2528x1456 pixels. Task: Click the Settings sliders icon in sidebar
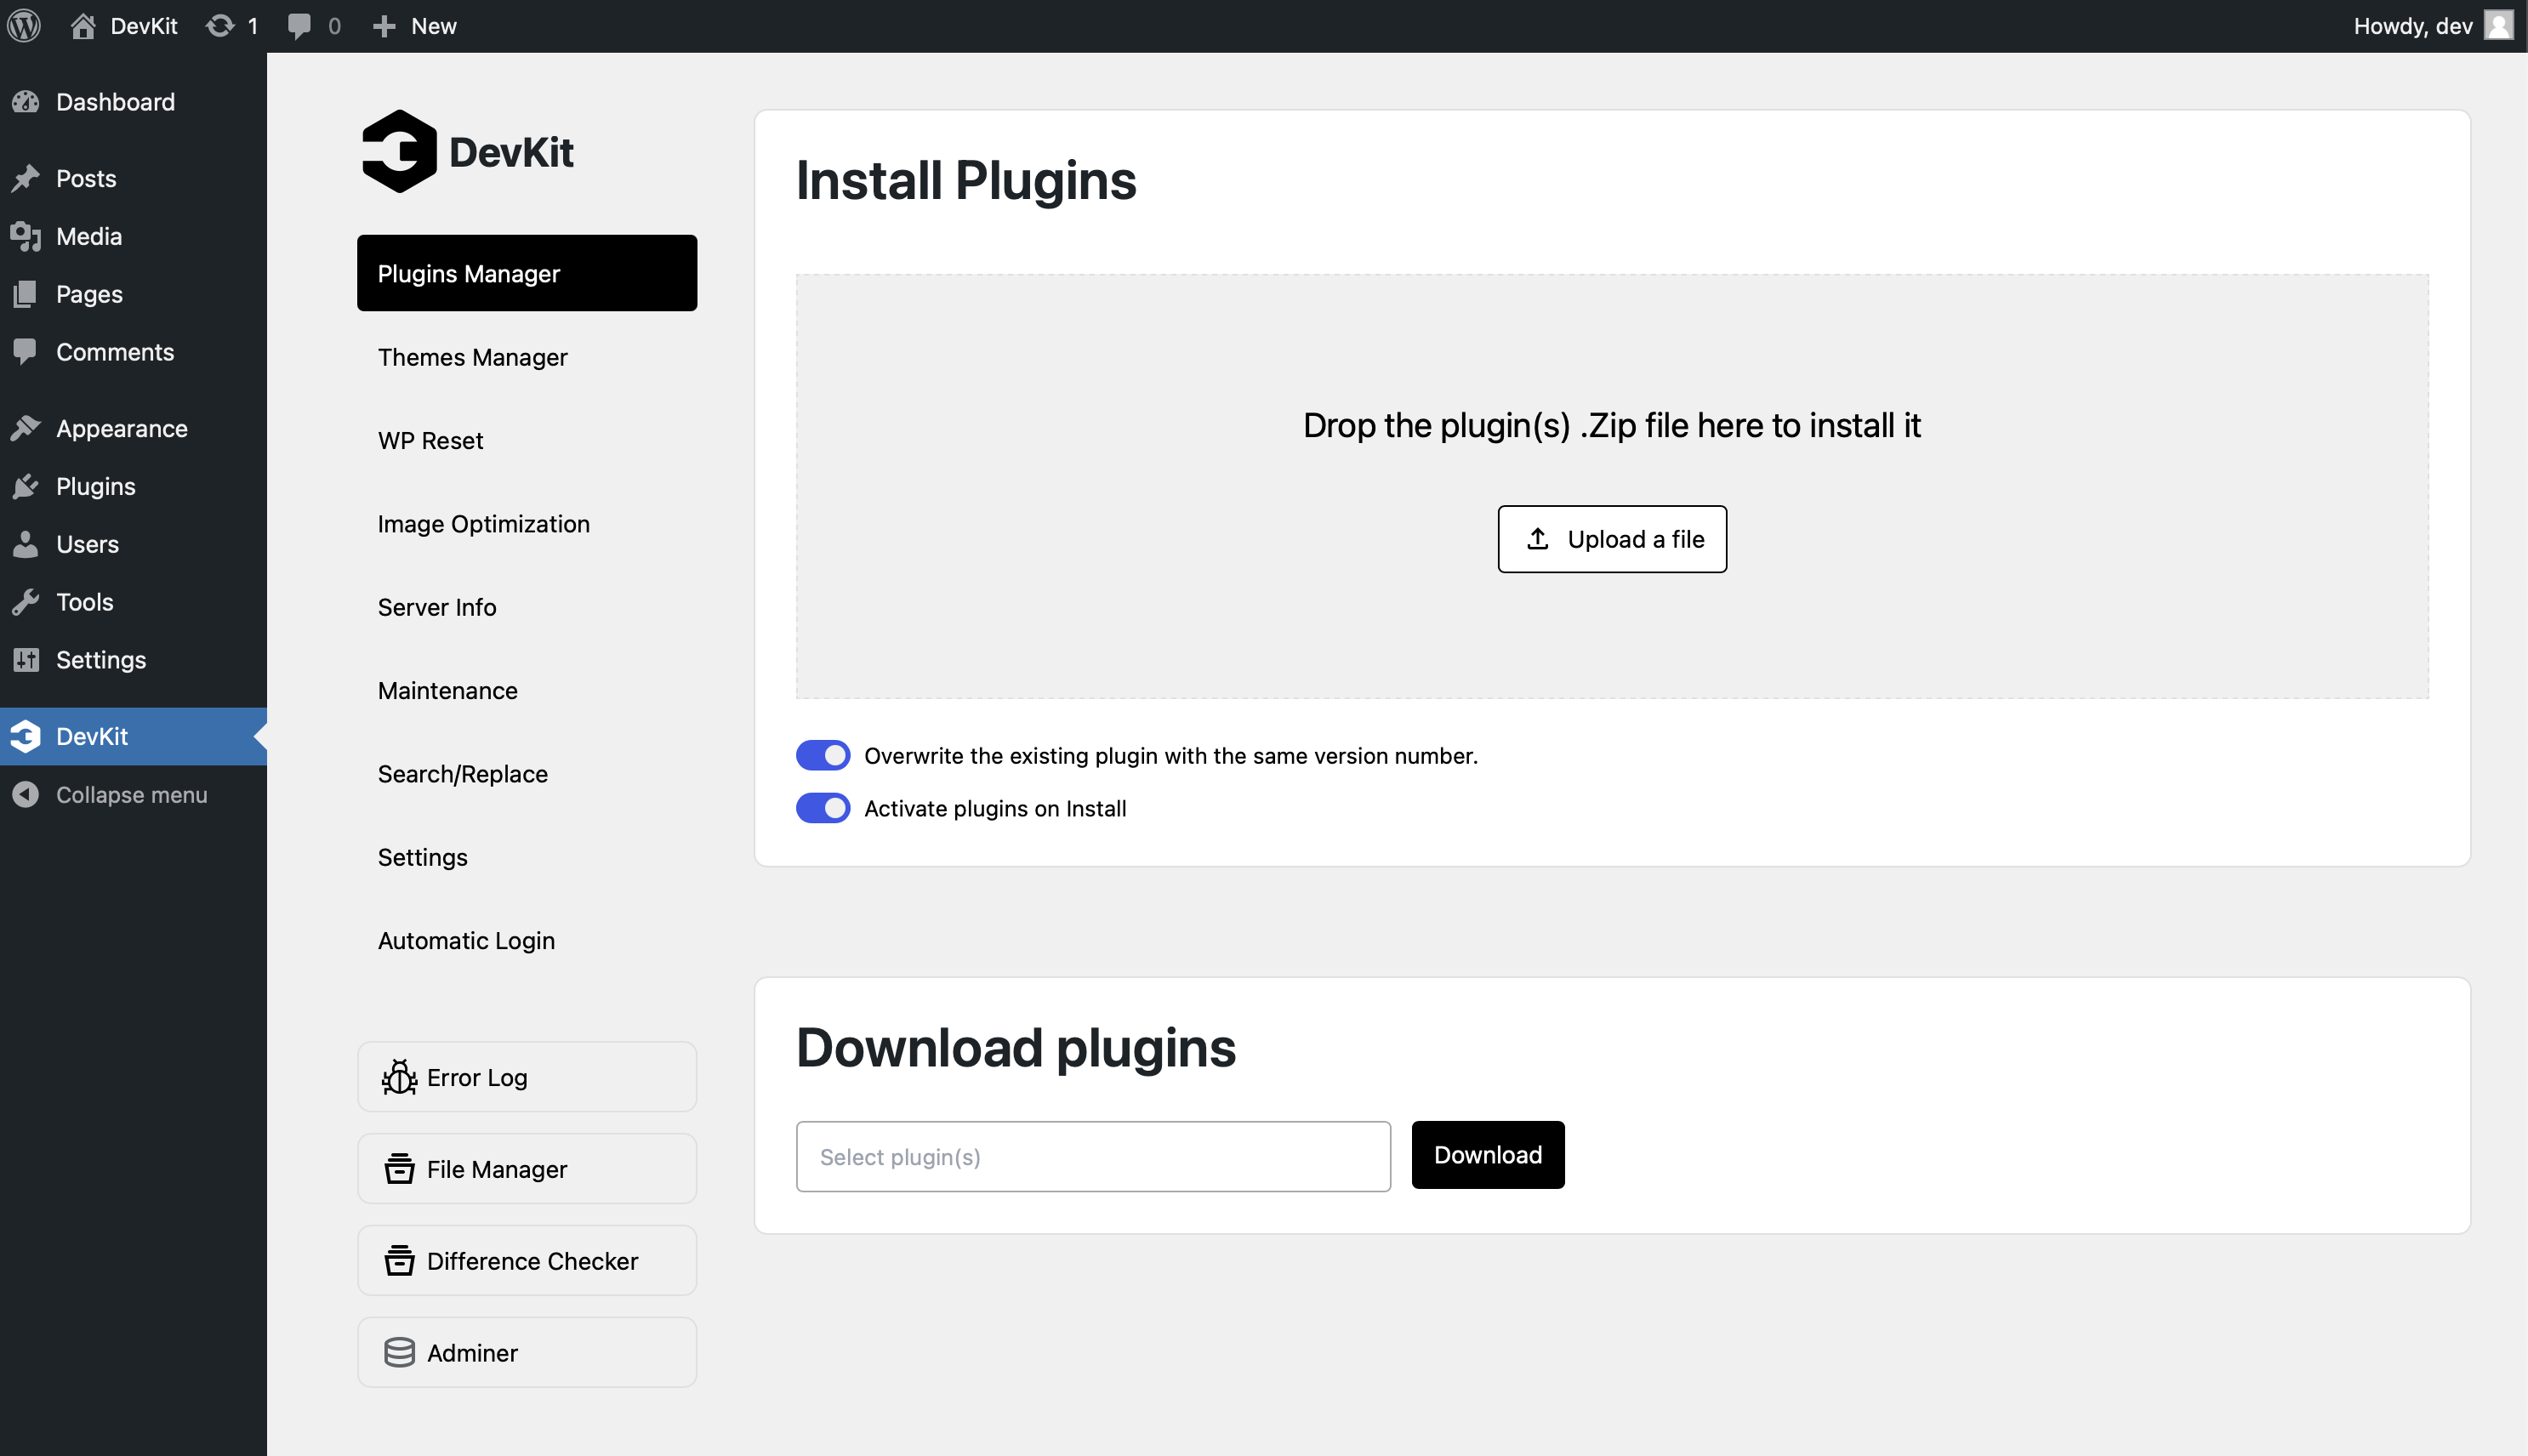pyautogui.click(x=26, y=660)
